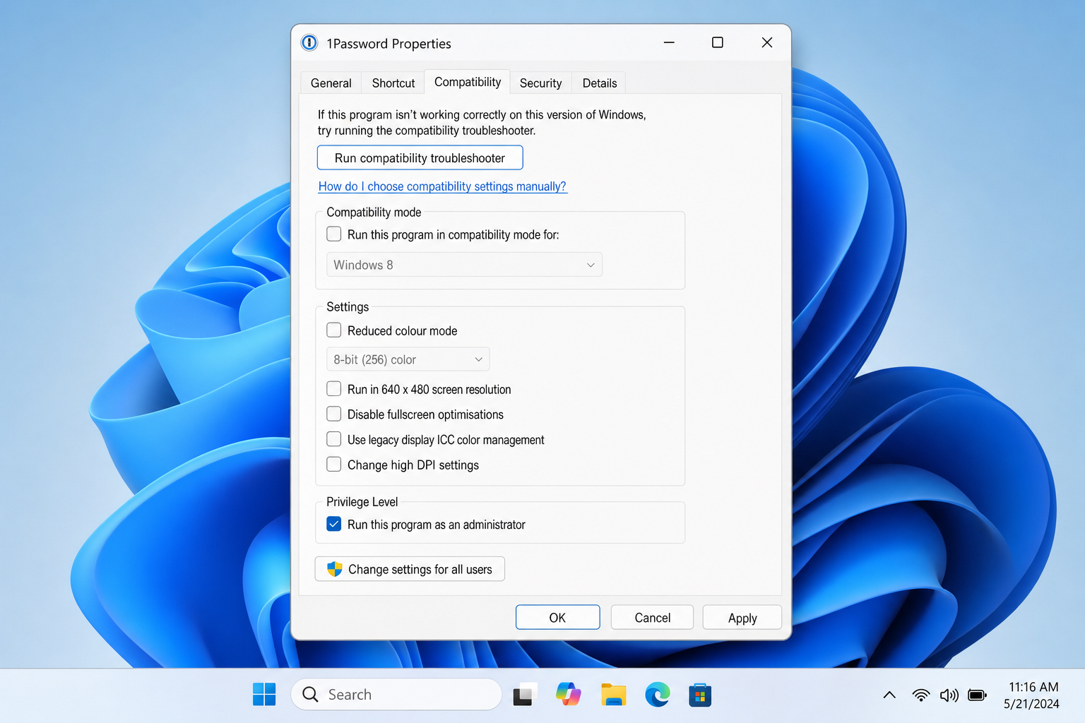Click Change settings for all users
Viewport: 1085px width, 723px height.
point(410,569)
